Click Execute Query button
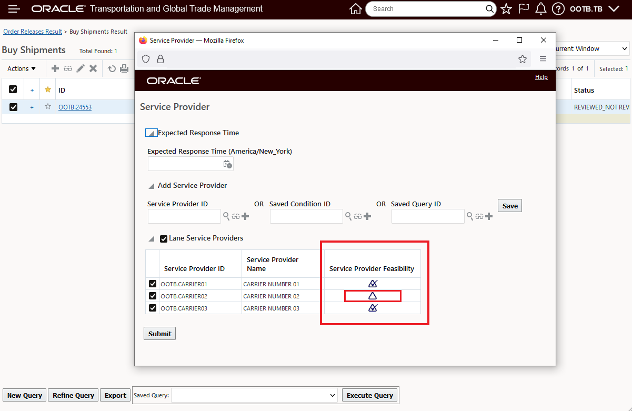Viewport: 632px width, 411px height. [370, 395]
